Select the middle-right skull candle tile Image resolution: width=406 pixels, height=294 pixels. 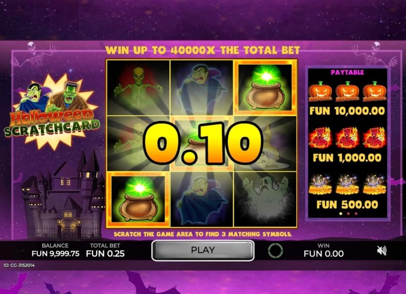pos(265,143)
